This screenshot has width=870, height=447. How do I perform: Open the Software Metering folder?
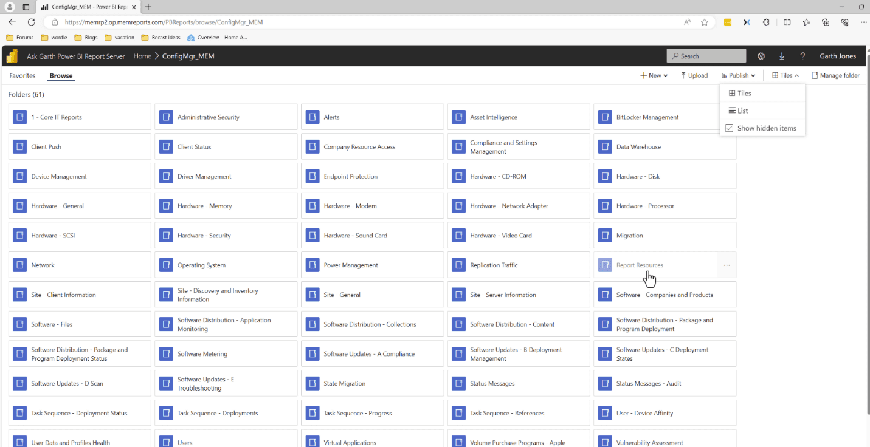click(226, 354)
